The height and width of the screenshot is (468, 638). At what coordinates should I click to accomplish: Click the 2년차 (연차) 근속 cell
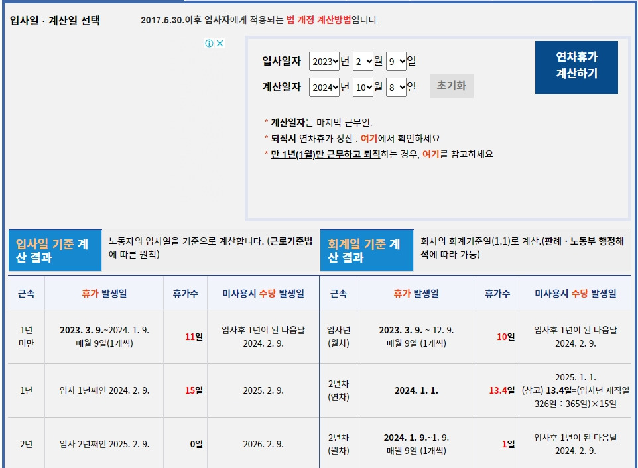click(338, 390)
